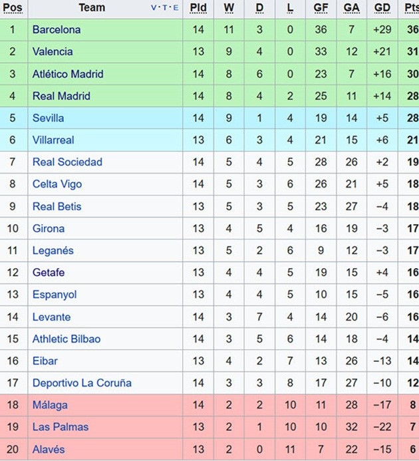Click the Atlético Madrid link
Viewport: 419px width, 461px height.
pos(68,74)
